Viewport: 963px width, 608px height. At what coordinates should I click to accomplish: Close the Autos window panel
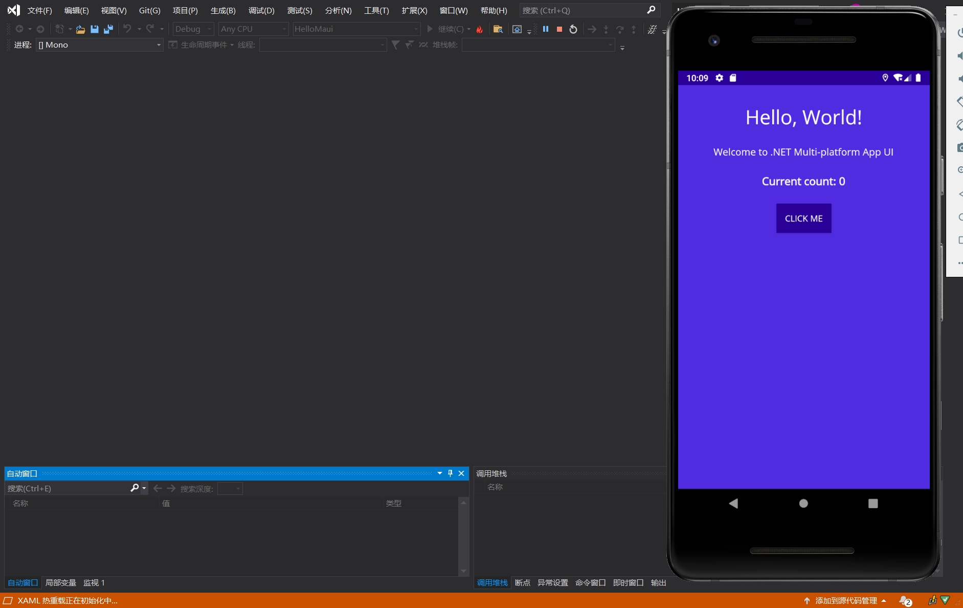point(461,473)
